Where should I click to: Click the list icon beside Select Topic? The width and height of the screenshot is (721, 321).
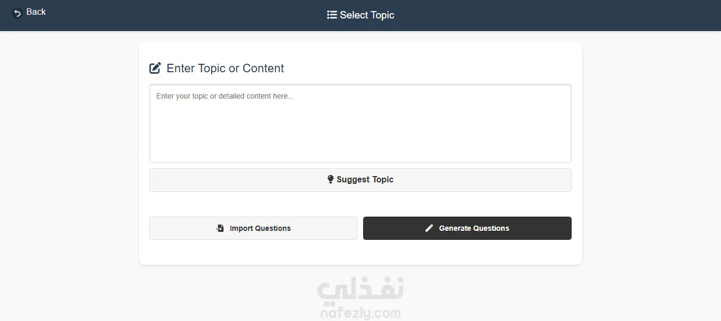pyautogui.click(x=332, y=15)
